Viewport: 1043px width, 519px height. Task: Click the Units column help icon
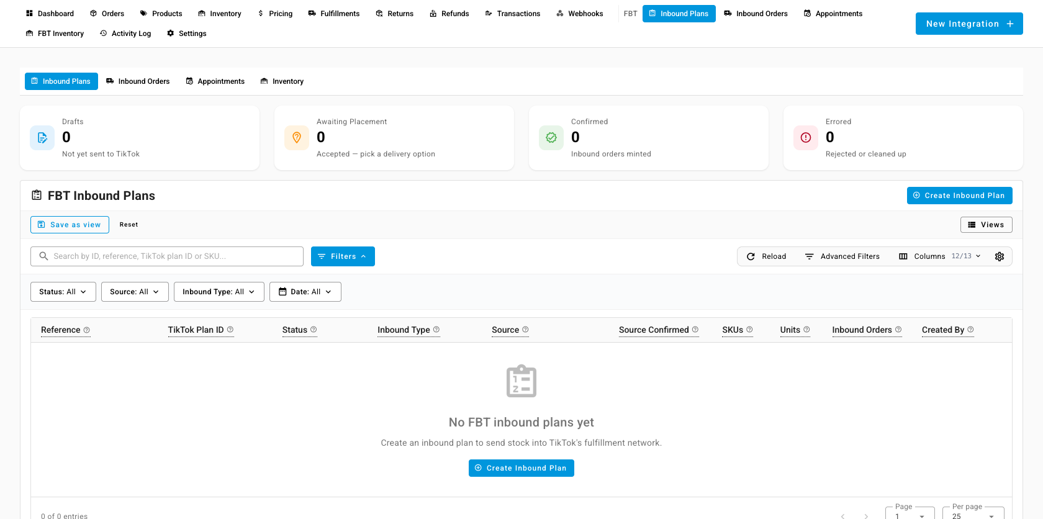(x=806, y=330)
